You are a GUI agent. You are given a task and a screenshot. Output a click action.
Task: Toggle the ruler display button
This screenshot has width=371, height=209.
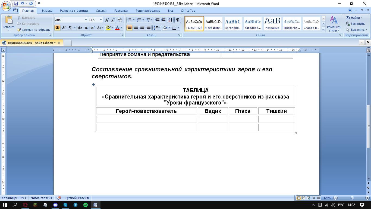[368, 50]
